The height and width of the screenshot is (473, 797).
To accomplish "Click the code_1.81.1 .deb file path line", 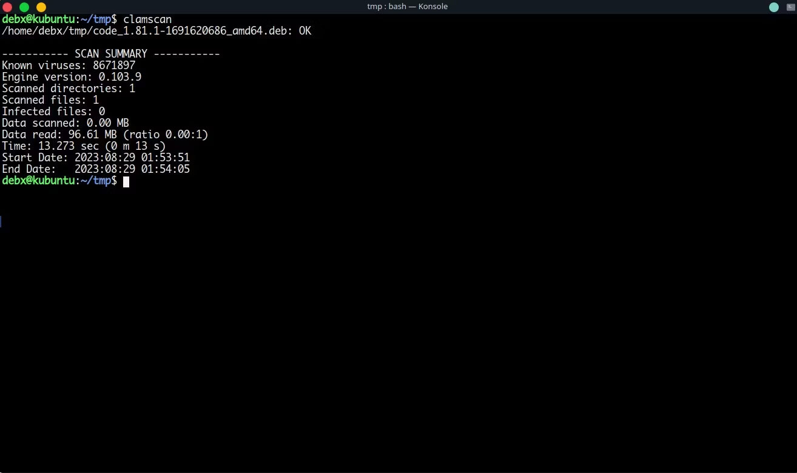I will pyautogui.click(x=156, y=31).
